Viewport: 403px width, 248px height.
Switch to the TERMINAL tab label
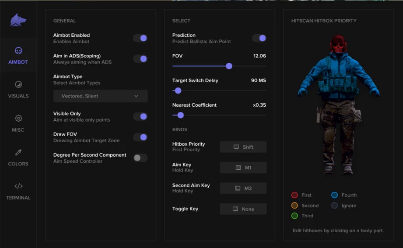pos(18,198)
